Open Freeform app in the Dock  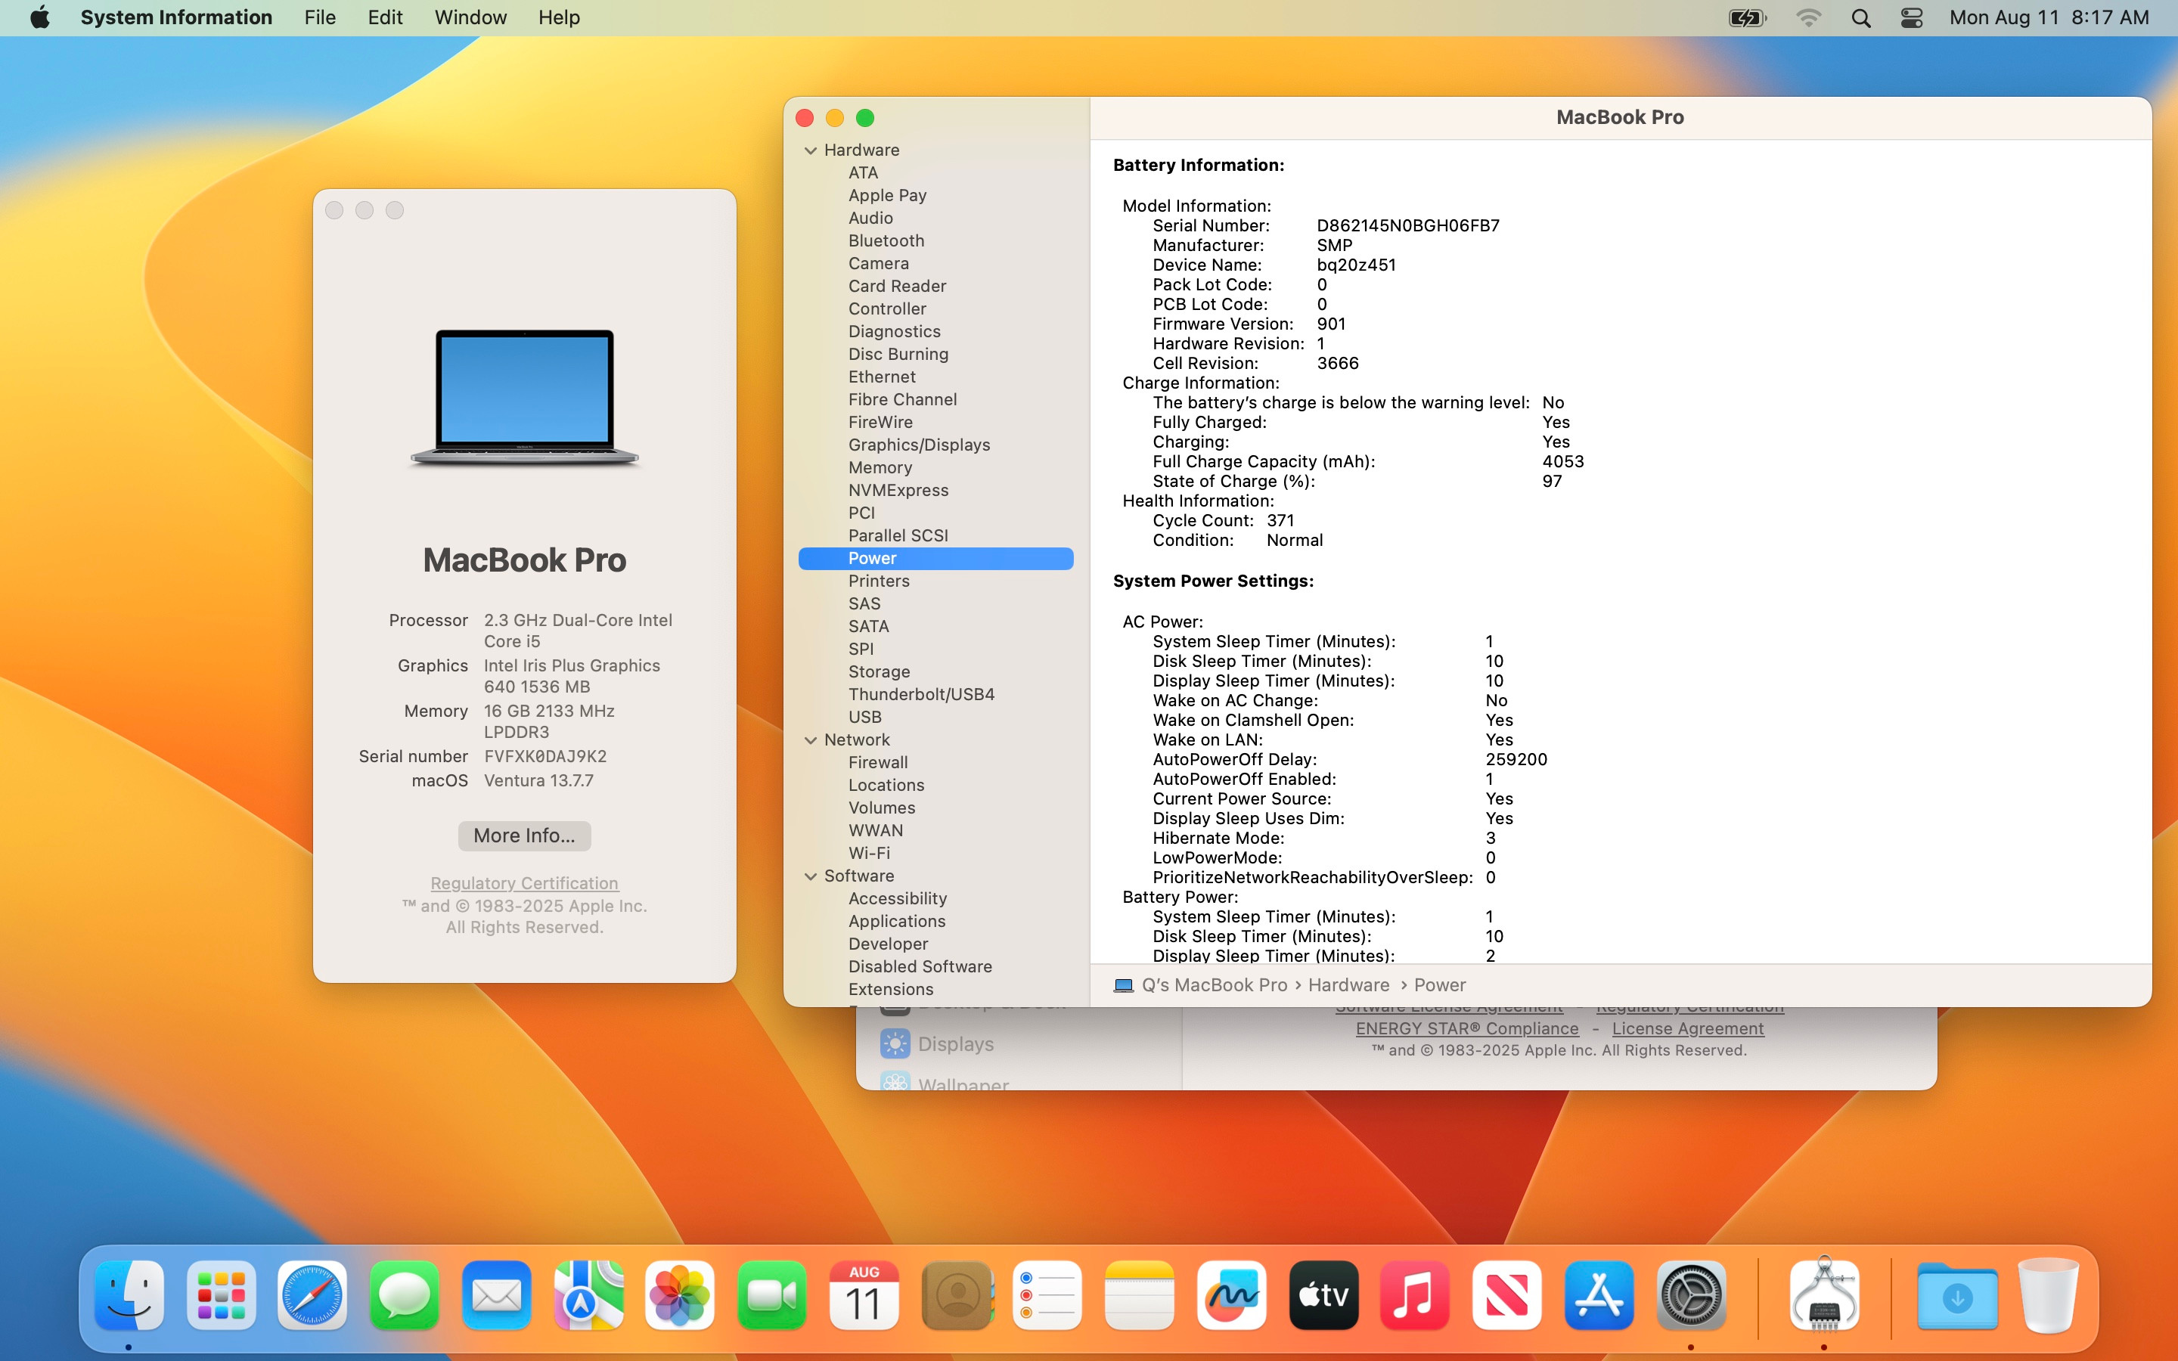pos(1232,1295)
